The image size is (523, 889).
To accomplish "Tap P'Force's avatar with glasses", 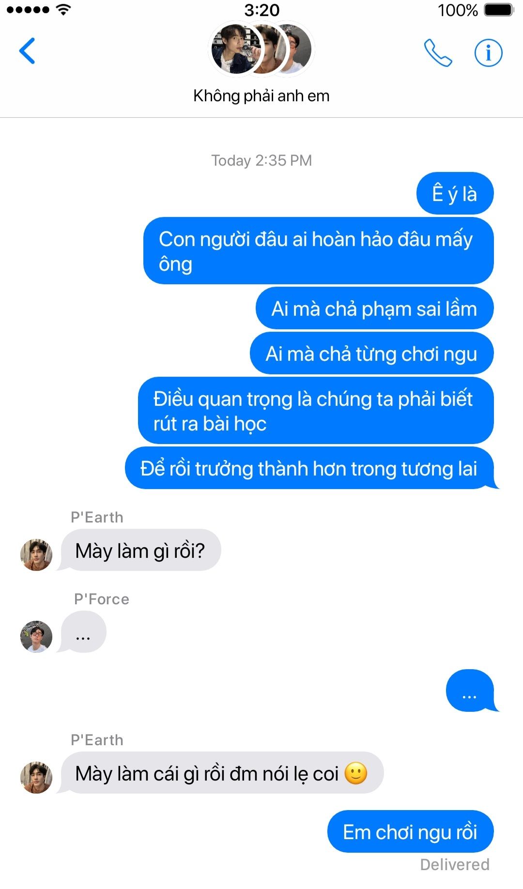I will (x=36, y=637).
